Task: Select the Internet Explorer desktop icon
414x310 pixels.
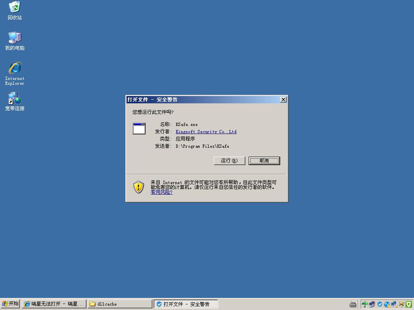Action: point(15,73)
